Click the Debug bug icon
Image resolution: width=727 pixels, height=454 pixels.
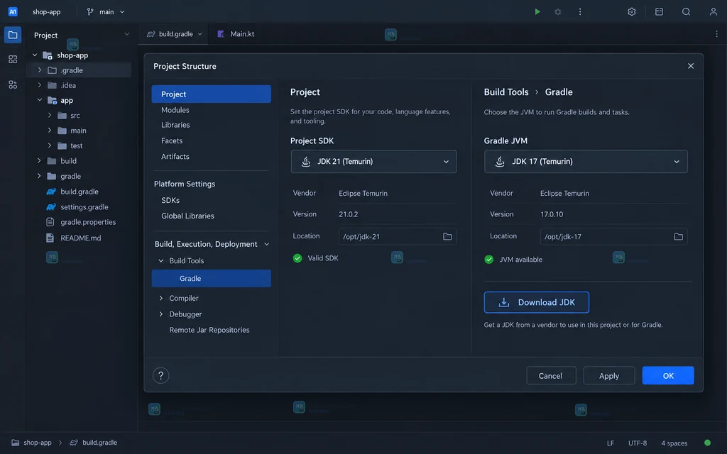(558, 11)
